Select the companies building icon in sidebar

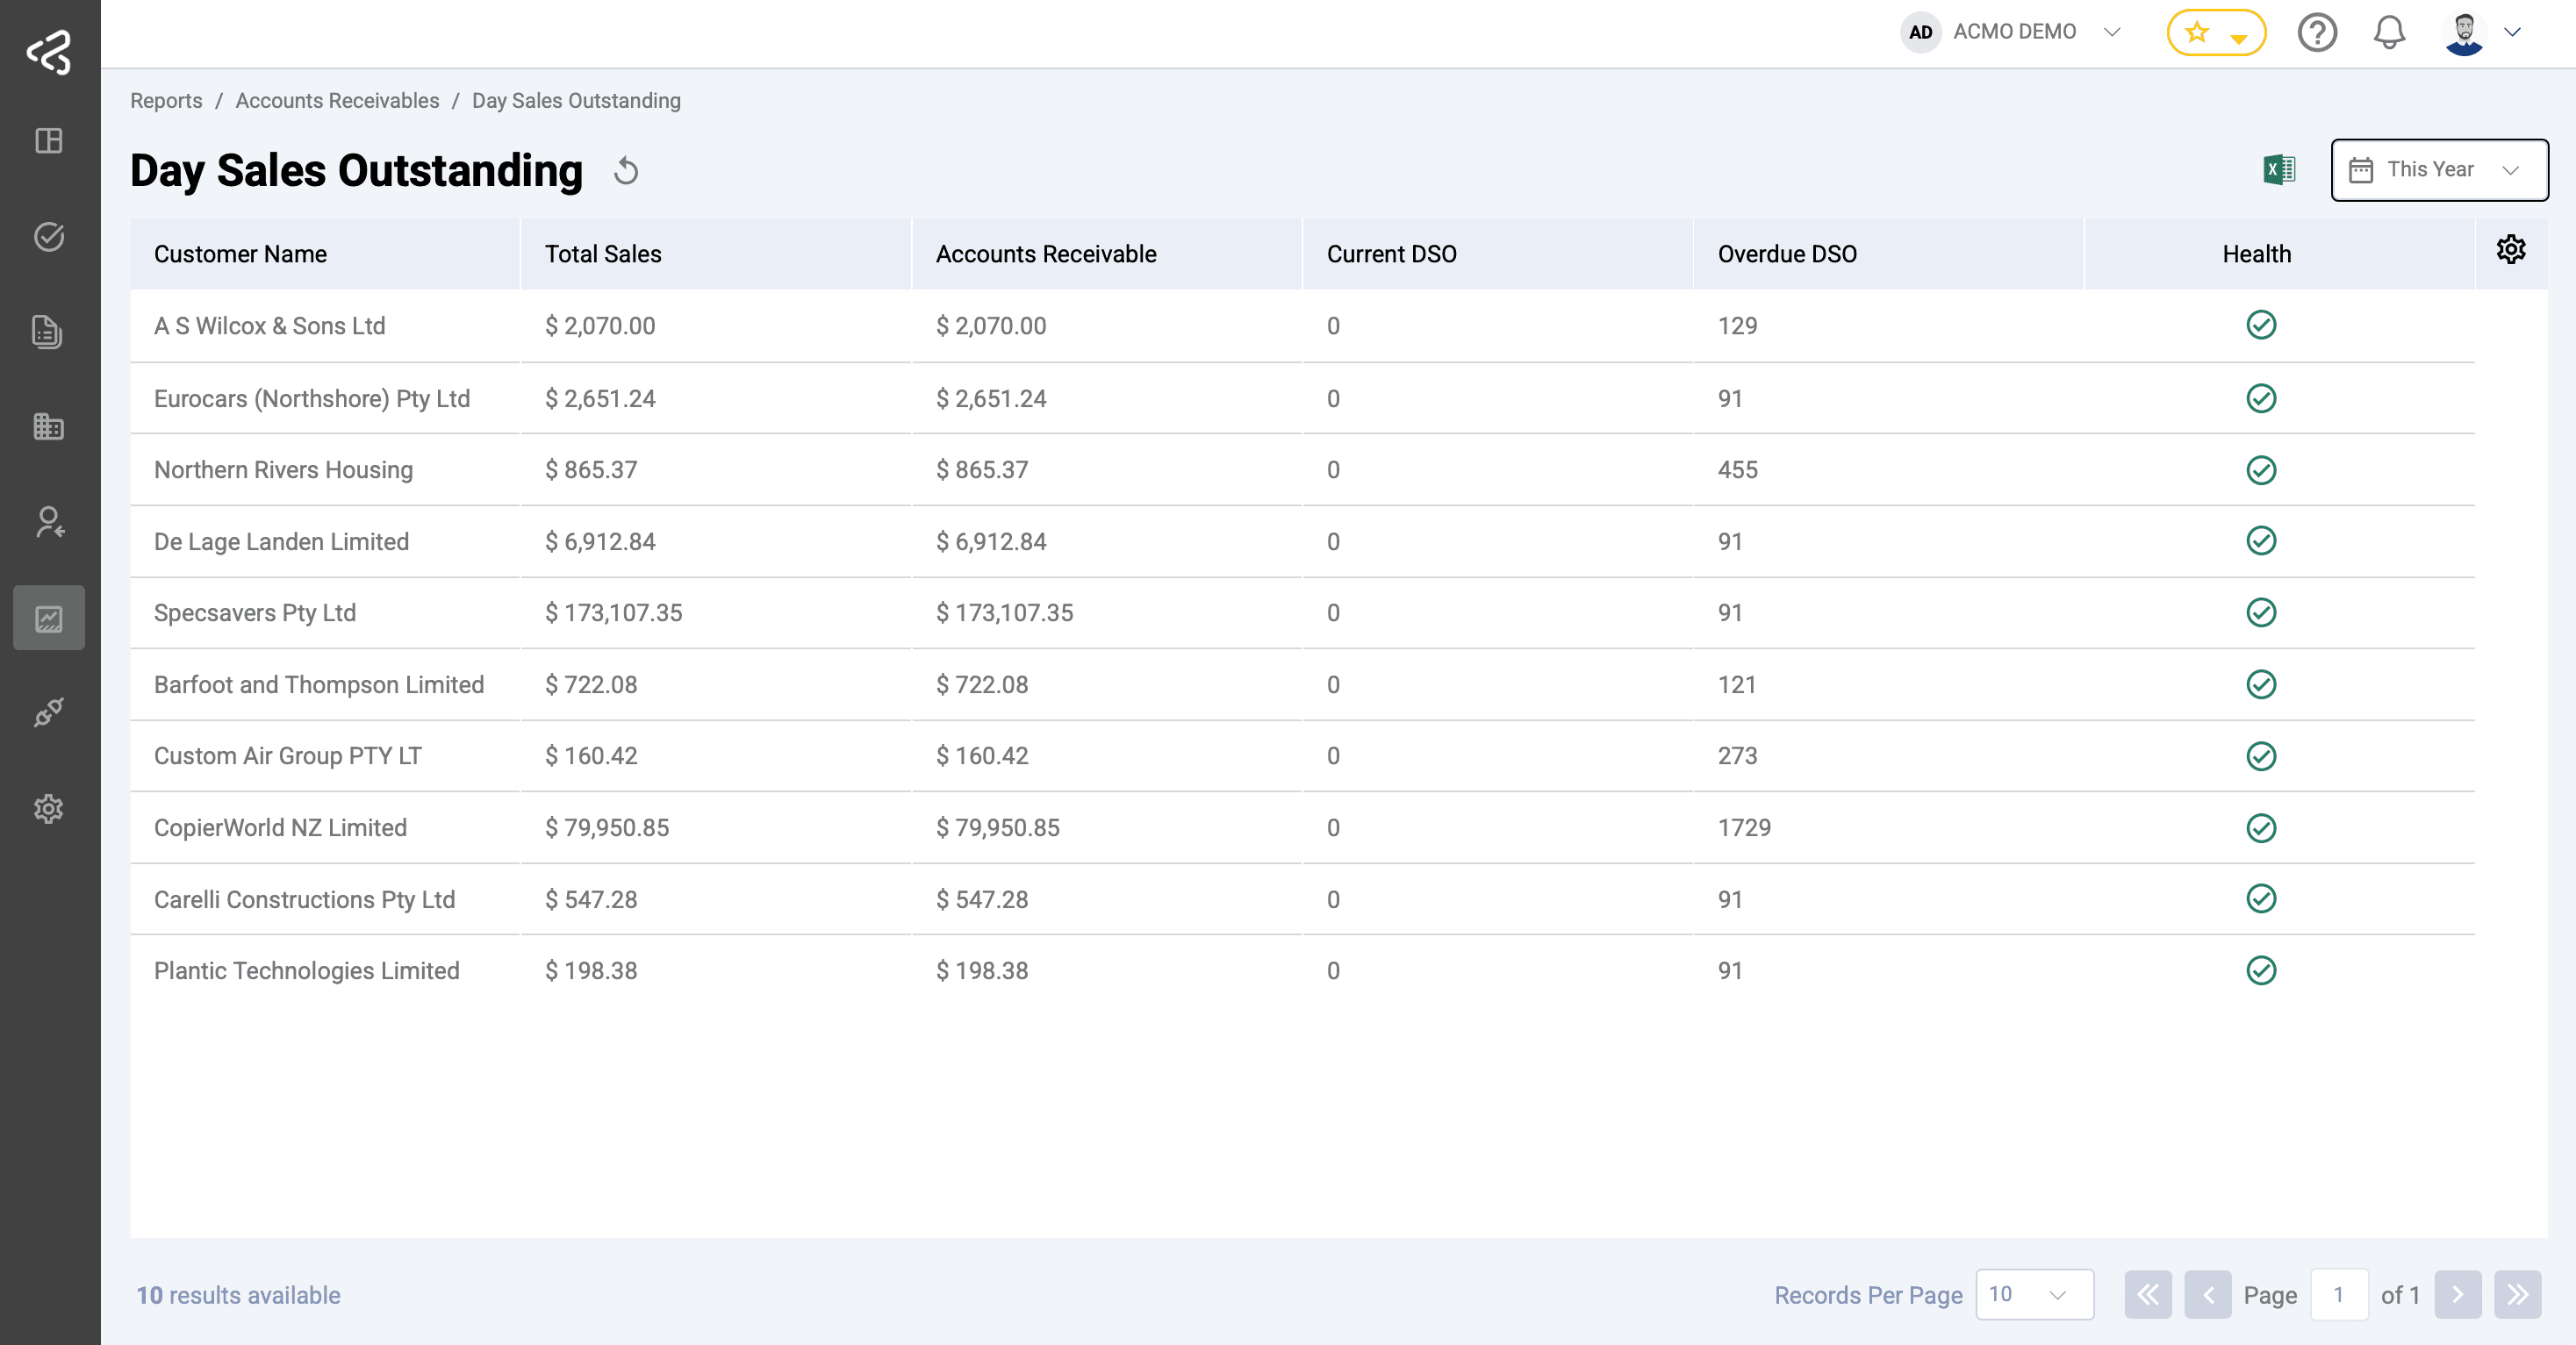[49, 427]
